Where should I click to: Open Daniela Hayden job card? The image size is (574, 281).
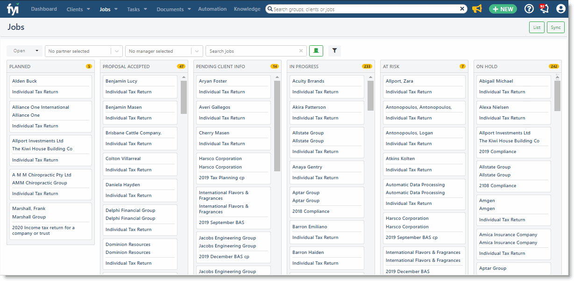coord(140,190)
